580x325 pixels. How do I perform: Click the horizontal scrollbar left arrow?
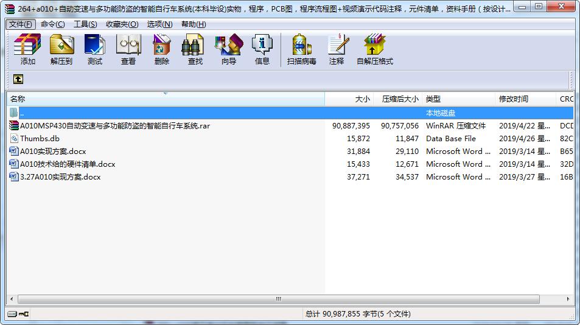[x=12, y=299]
